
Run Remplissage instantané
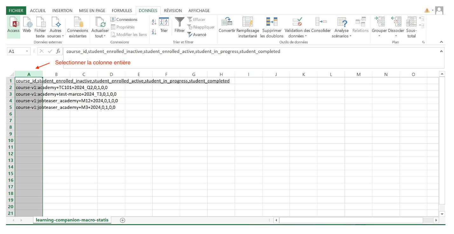248,27
